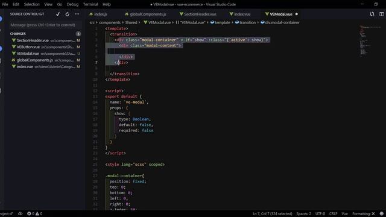
Task: Open VEButton.vue in the changes list
Action: [x=46, y=47]
